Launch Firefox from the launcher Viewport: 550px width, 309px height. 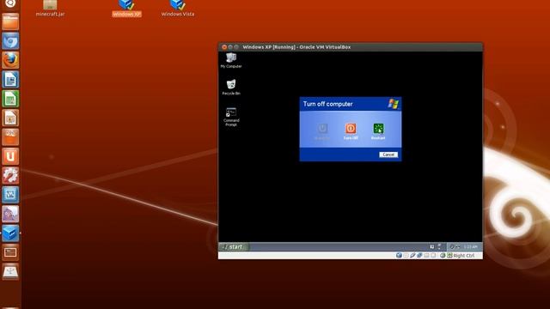tap(10, 60)
